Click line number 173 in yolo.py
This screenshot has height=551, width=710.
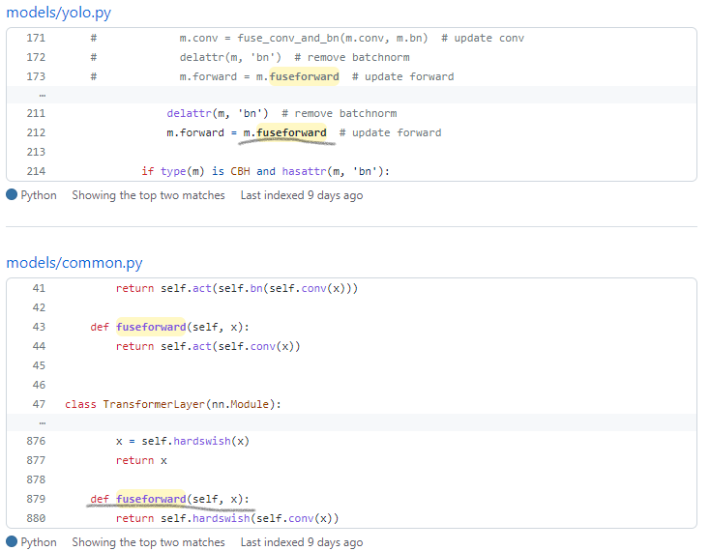pyautogui.click(x=36, y=76)
